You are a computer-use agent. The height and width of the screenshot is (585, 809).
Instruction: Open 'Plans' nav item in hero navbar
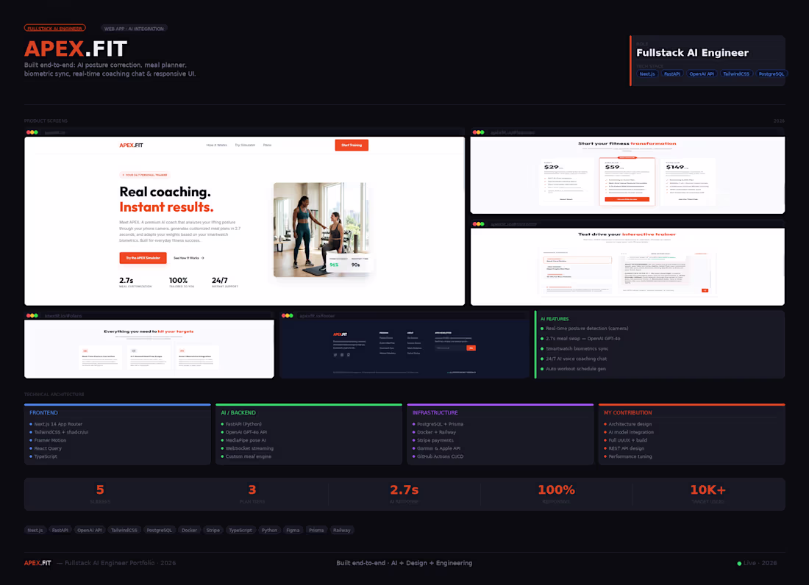point(267,146)
